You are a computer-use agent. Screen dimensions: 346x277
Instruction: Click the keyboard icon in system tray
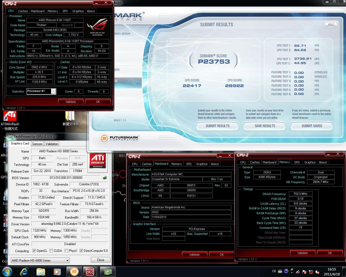click(280, 271)
